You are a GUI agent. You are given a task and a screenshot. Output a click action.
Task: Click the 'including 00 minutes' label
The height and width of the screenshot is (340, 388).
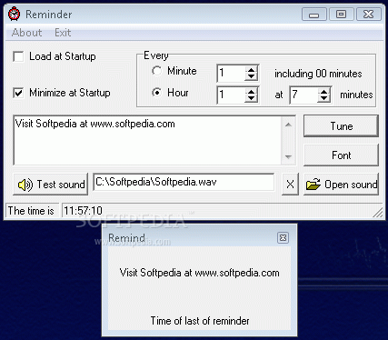[x=318, y=74]
